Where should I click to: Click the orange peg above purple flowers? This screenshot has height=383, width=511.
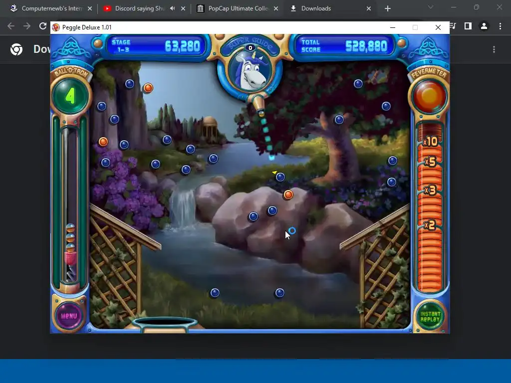click(103, 142)
